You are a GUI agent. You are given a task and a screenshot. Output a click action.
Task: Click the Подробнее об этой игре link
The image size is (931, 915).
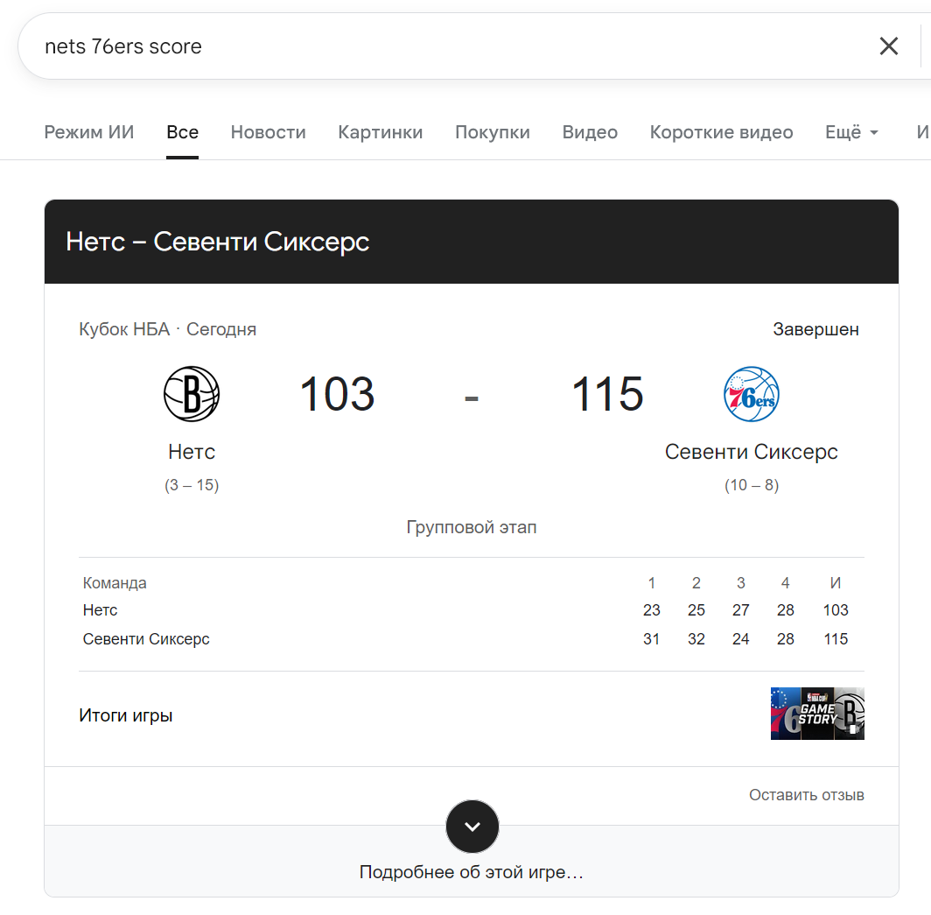(471, 873)
